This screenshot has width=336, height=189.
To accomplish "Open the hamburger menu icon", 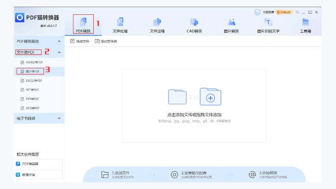I will point(297,12).
